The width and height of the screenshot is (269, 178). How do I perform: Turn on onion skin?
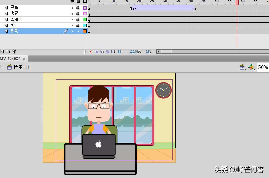pyautogui.click(x=97, y=52)
